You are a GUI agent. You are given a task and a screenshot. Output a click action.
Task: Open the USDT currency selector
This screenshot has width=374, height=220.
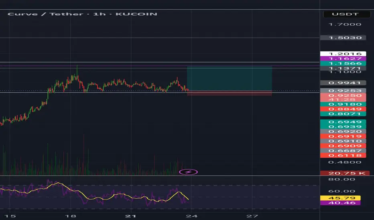coord(347,14)
